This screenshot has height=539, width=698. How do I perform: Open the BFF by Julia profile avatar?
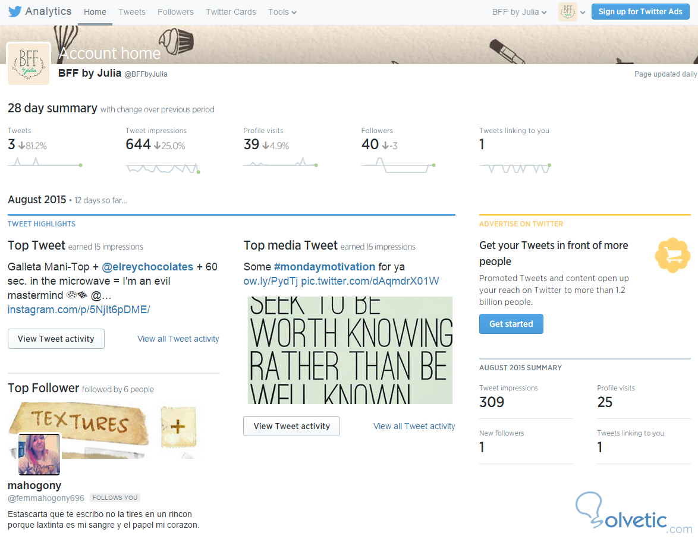tap(29, 64)
